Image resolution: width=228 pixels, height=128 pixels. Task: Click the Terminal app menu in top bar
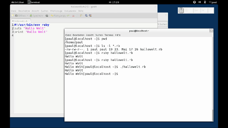coord(34,2)
